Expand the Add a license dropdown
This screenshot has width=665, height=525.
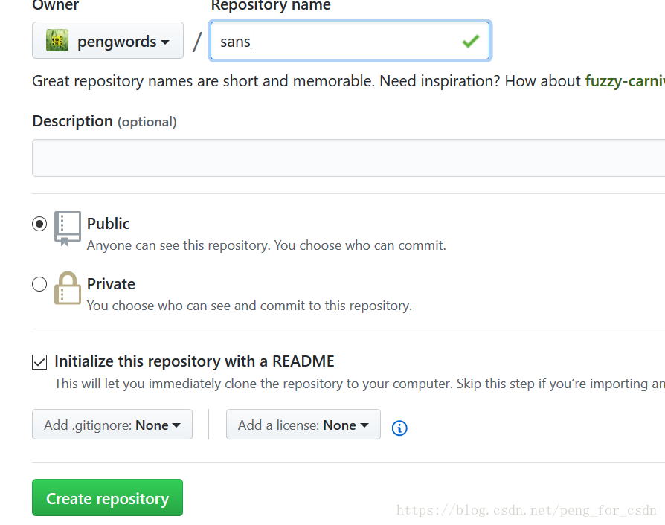point(303,425)
